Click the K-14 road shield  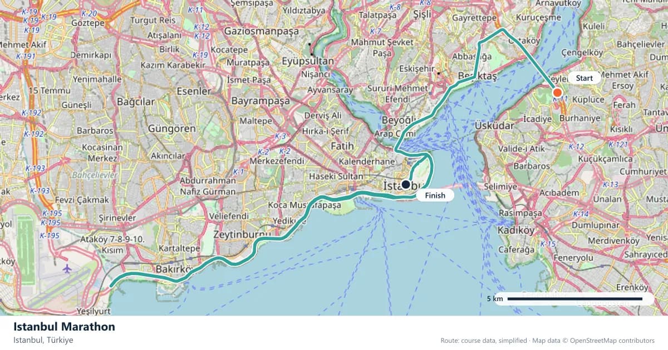581,214
